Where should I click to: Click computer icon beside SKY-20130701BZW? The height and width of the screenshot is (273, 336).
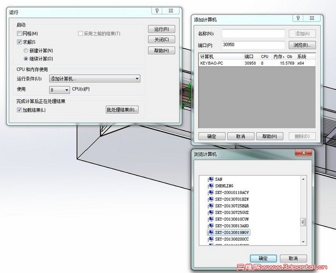point(211,199)
